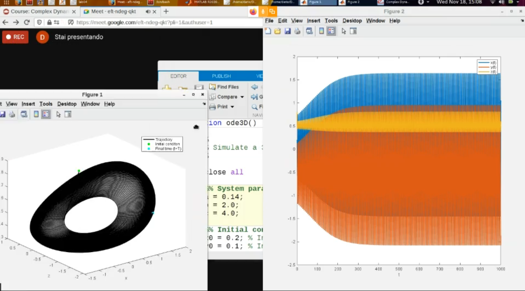Open a new Firefox tab with plus button
This screenshot has height=291, width=525.
(x=166, y=11)
